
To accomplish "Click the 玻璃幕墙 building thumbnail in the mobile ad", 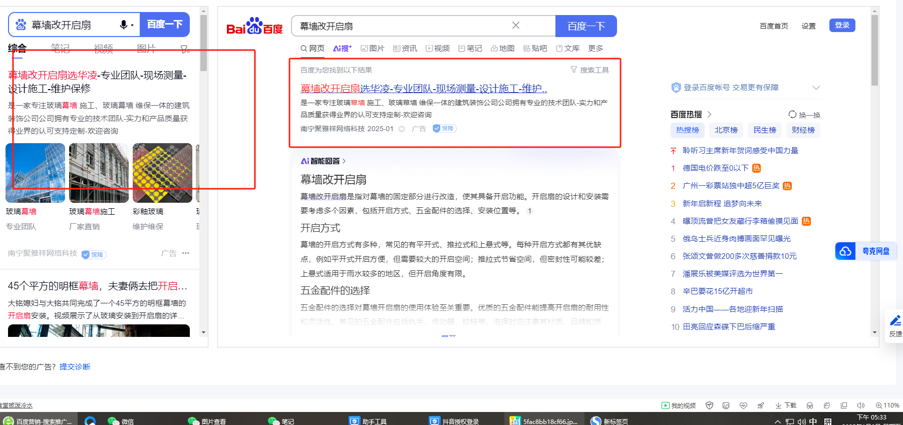I will point(36,173).
